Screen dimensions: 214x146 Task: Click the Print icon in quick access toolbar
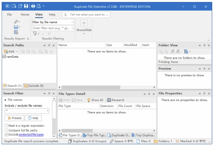[x=33, y=6]
